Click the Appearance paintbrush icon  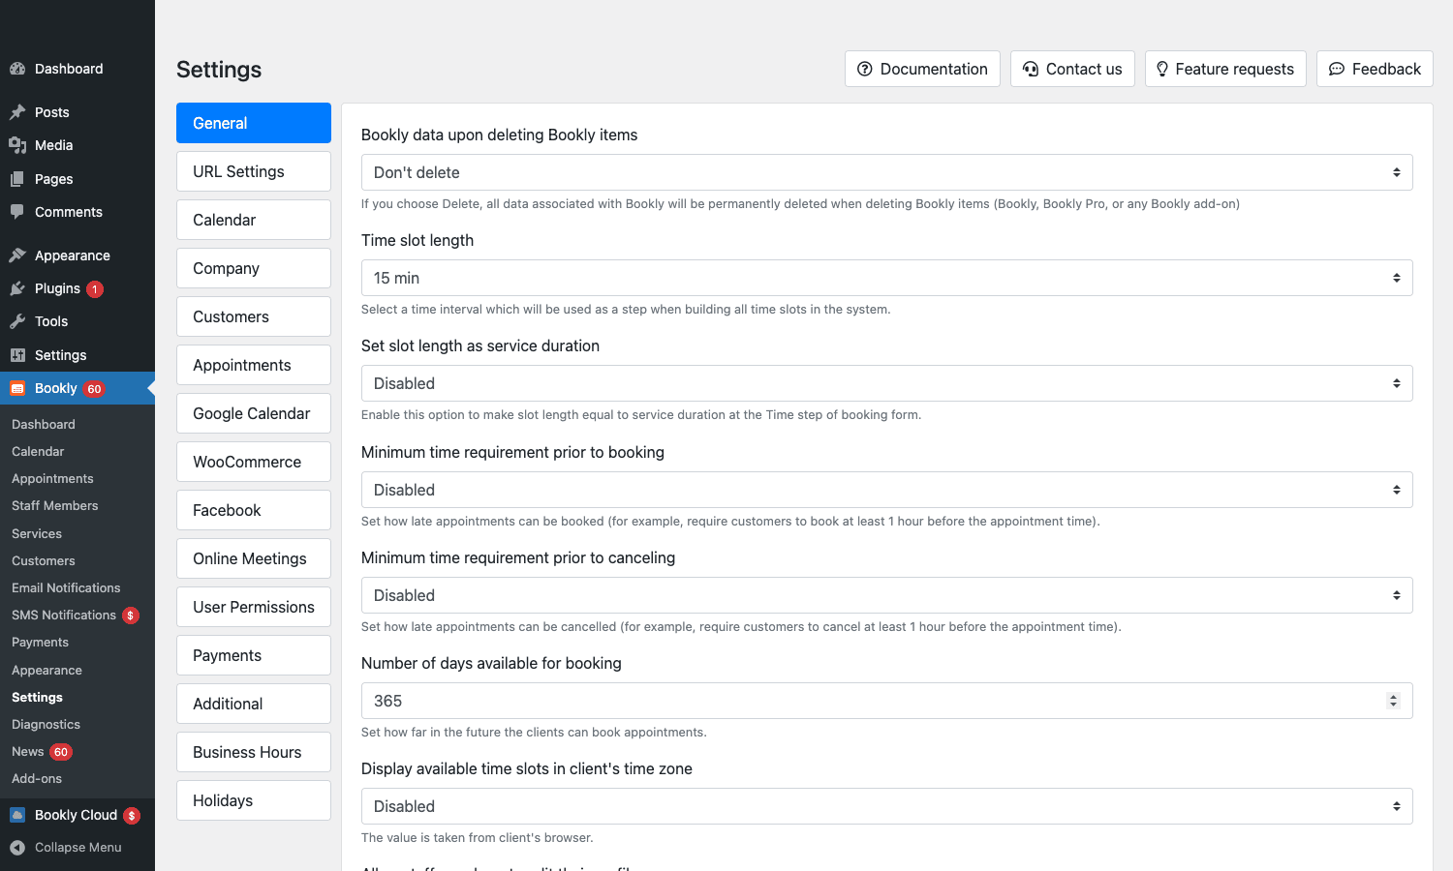pos(17,255)
